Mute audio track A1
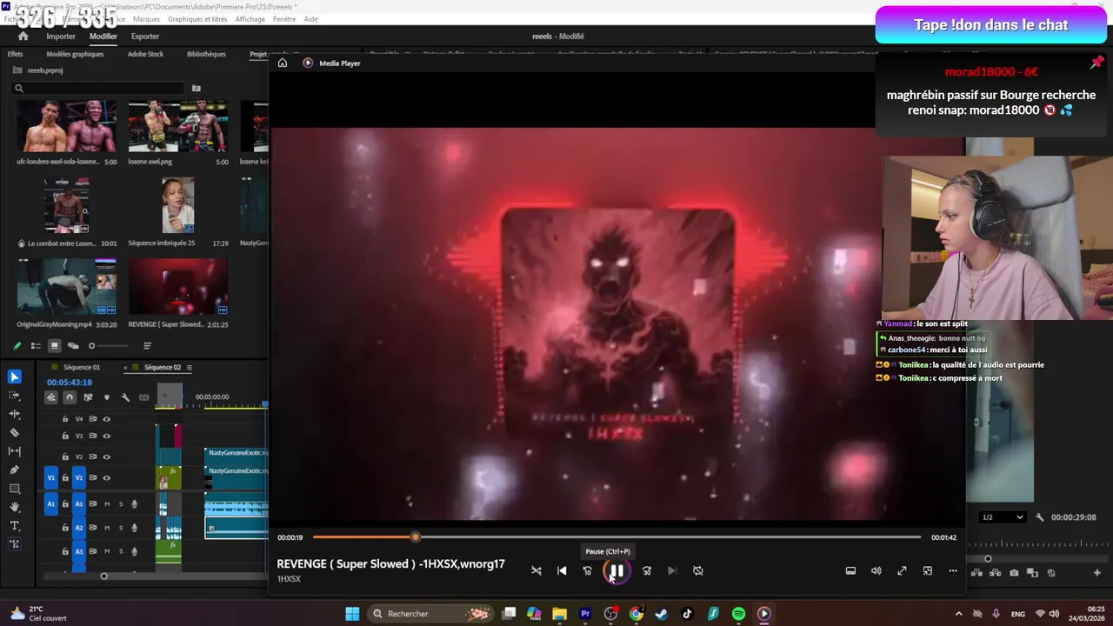1113x626 pixels. click(107, 504)
